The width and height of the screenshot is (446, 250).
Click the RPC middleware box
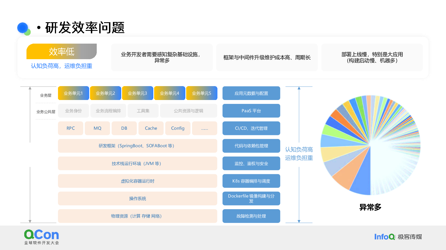pos(71,128)
